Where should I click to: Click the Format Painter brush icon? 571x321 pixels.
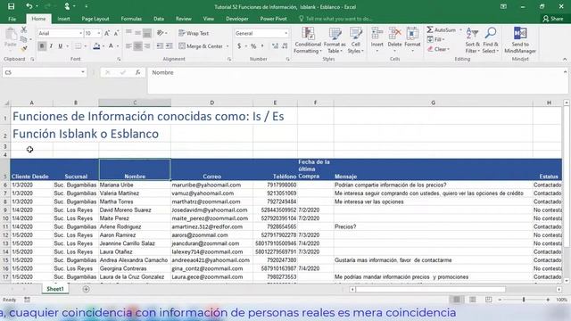(24, 48)
